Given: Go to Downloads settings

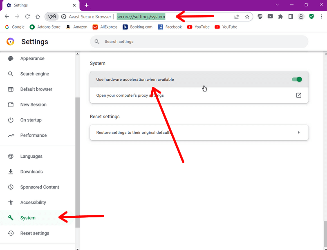Looking at the screenshot, I should pos(31,172).
